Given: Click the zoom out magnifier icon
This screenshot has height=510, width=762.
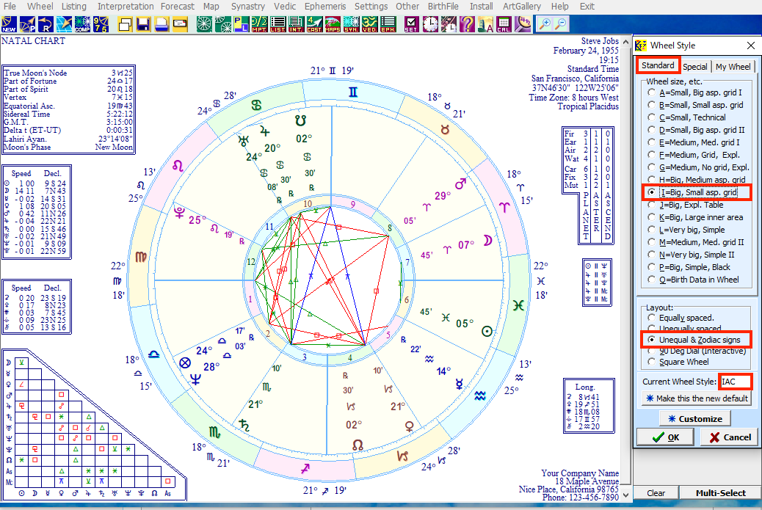Looking at the screenshot, I should pos(561,24).
